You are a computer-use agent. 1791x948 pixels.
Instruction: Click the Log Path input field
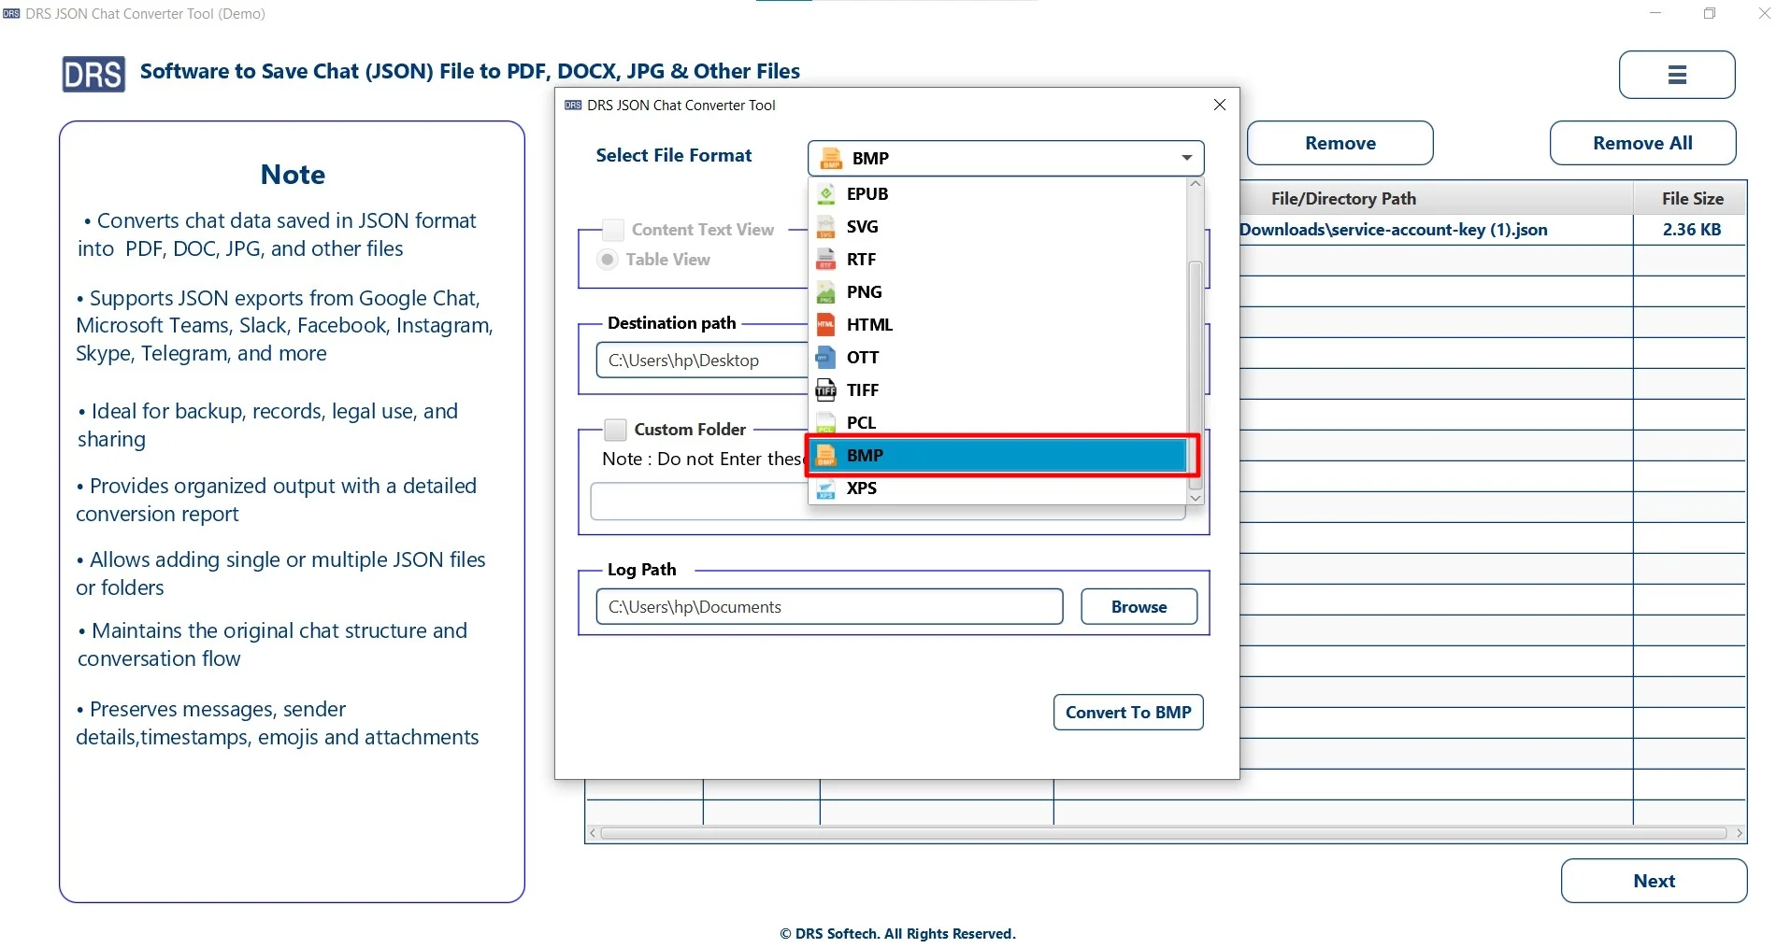coord(829,607)
